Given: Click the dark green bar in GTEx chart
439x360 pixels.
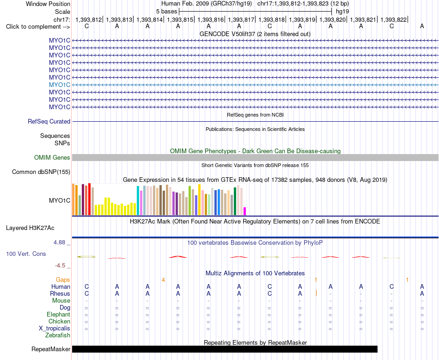Looking at the screenshot, I should point(235,201).
